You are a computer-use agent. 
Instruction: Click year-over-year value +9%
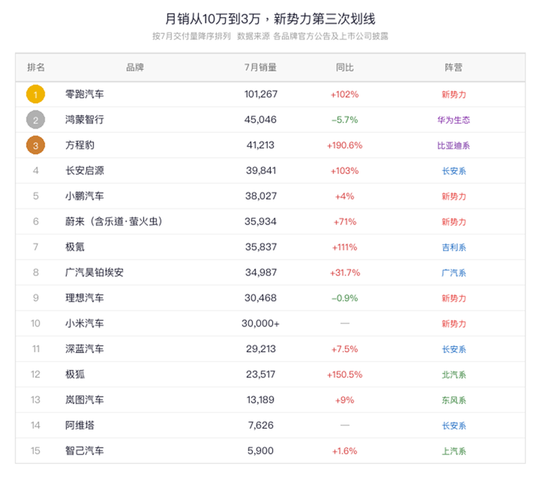pyautogui.click(x=345, y=400)
